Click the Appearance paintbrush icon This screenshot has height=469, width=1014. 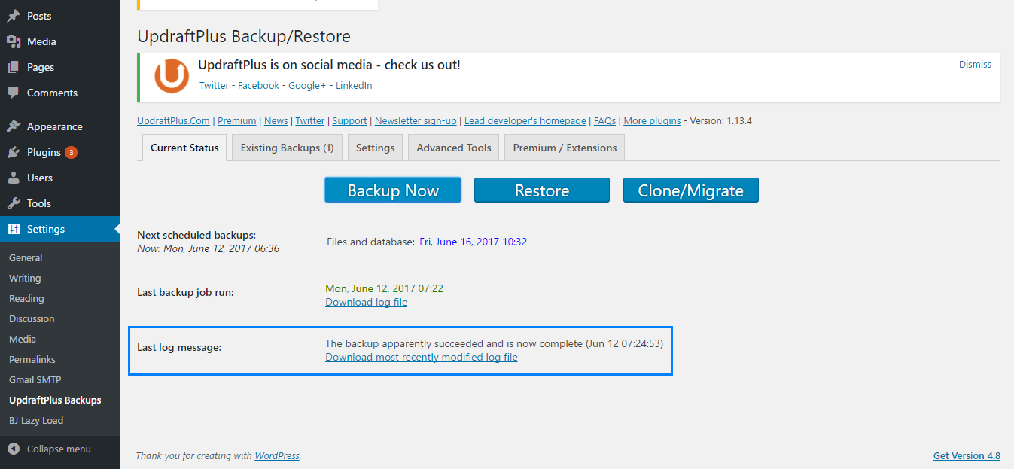tap(14, 126)
